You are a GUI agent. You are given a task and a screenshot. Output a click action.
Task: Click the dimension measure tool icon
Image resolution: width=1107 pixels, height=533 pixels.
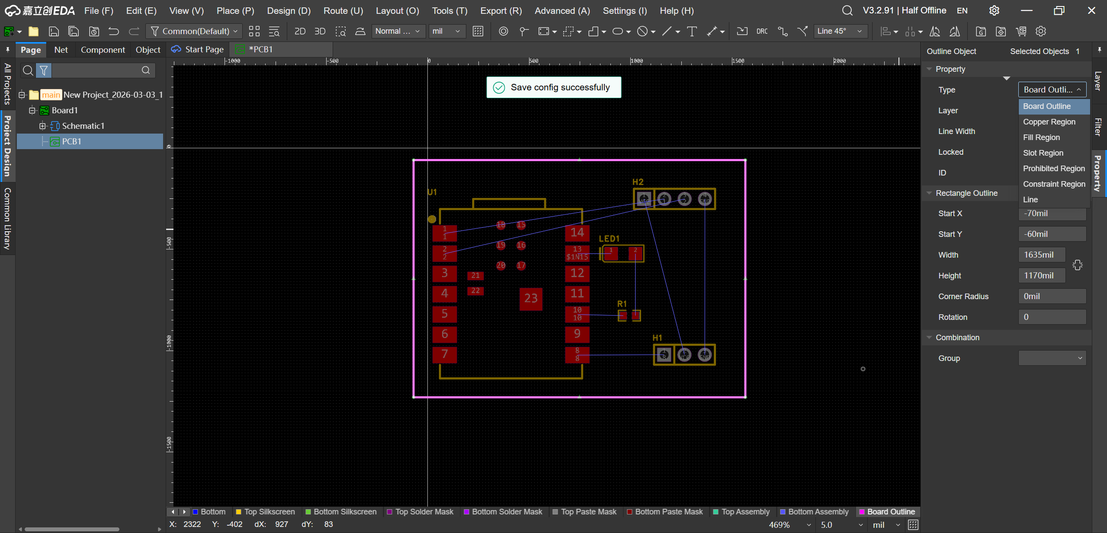[712, 31]
